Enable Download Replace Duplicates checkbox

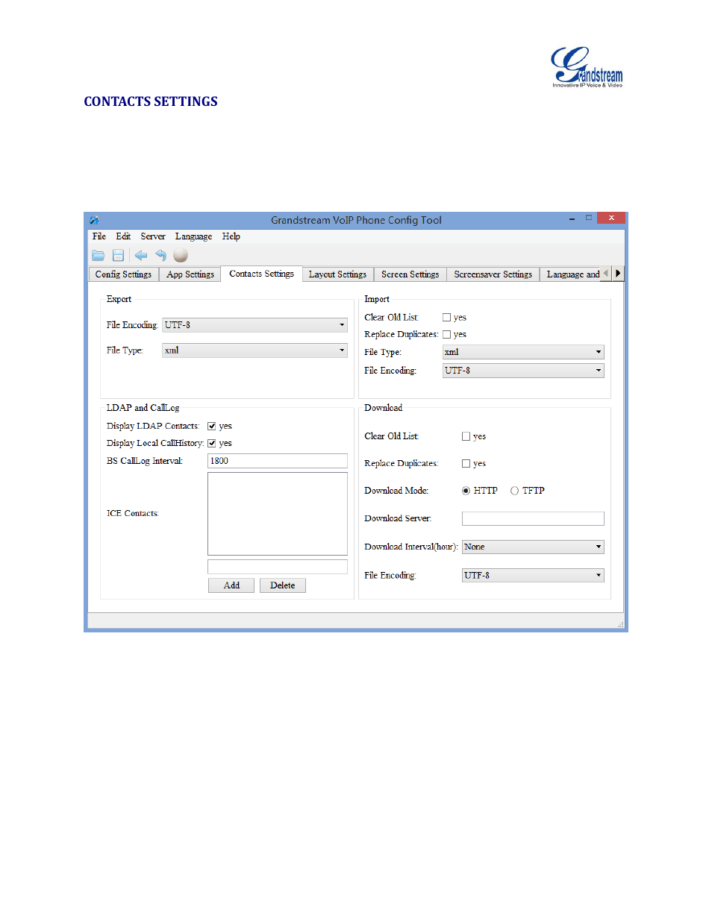coord(466,464)
